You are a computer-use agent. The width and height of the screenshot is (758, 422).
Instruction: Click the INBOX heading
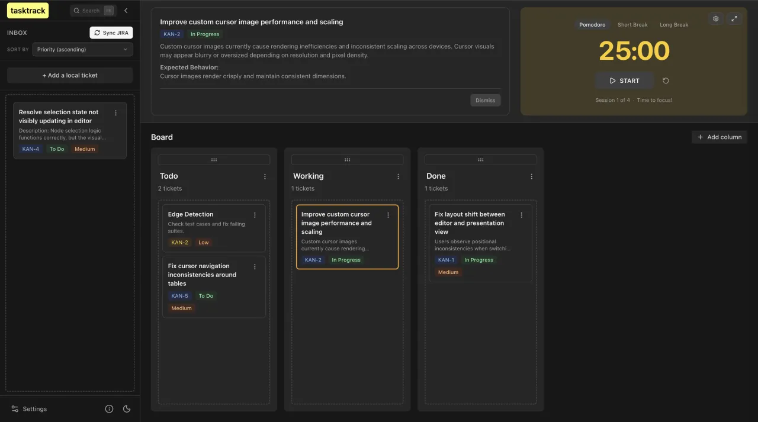tap(17, 33)
